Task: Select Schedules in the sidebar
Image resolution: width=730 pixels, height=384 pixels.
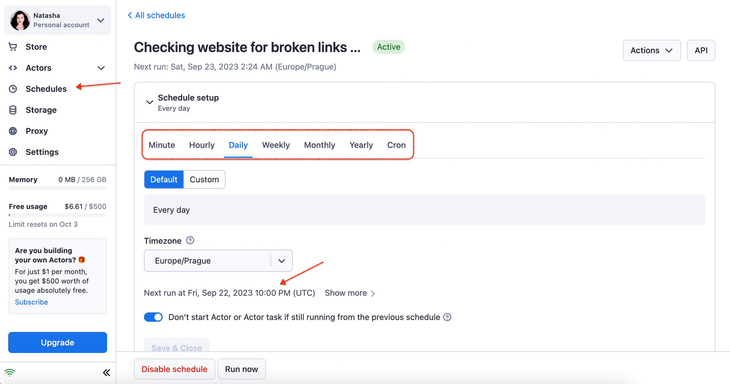Action: click(x=46, y=89)
